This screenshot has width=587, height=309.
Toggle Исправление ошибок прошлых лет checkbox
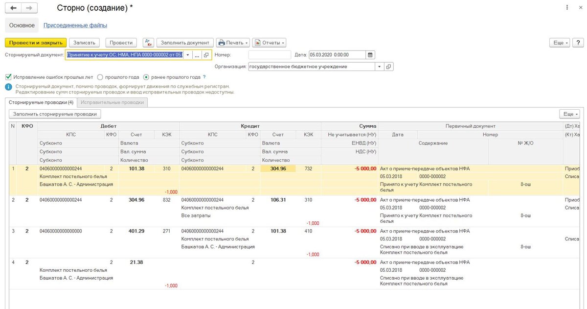(x=8, y=77)
